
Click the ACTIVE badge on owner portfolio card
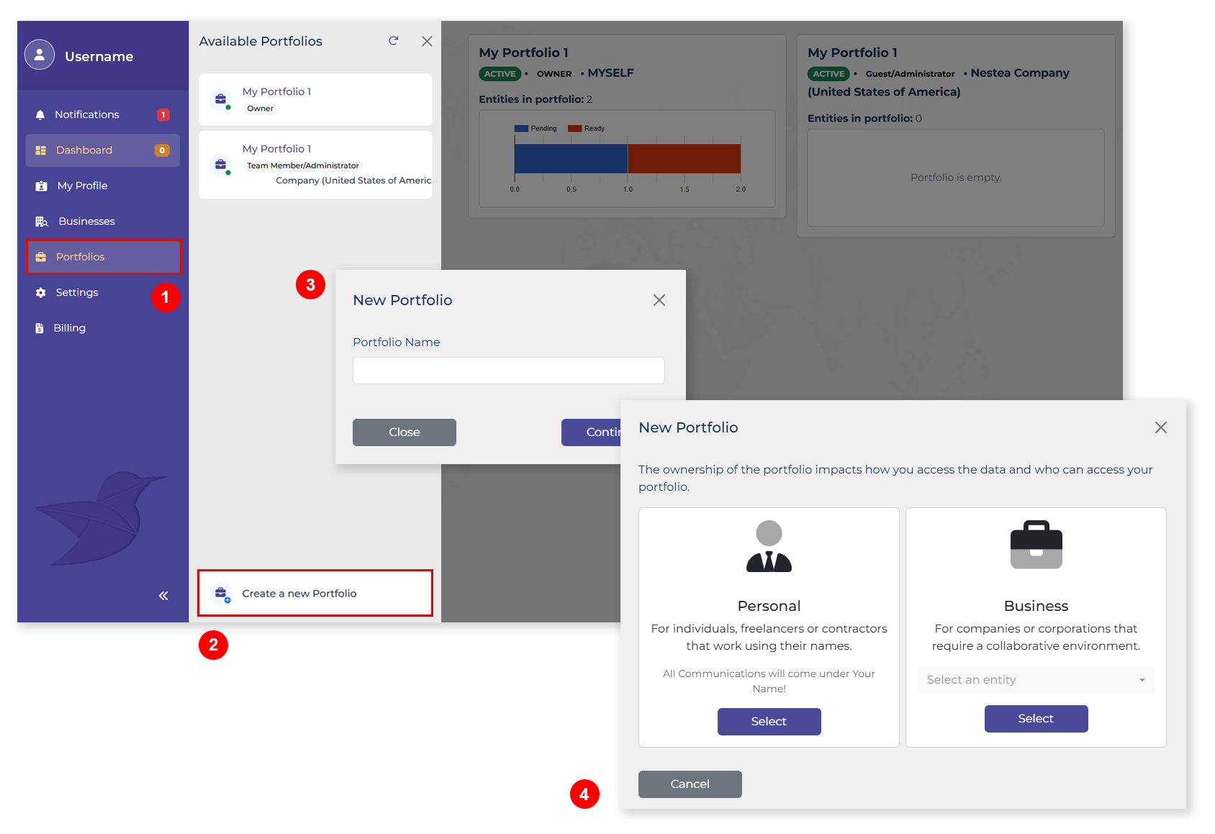coord(500,73)
